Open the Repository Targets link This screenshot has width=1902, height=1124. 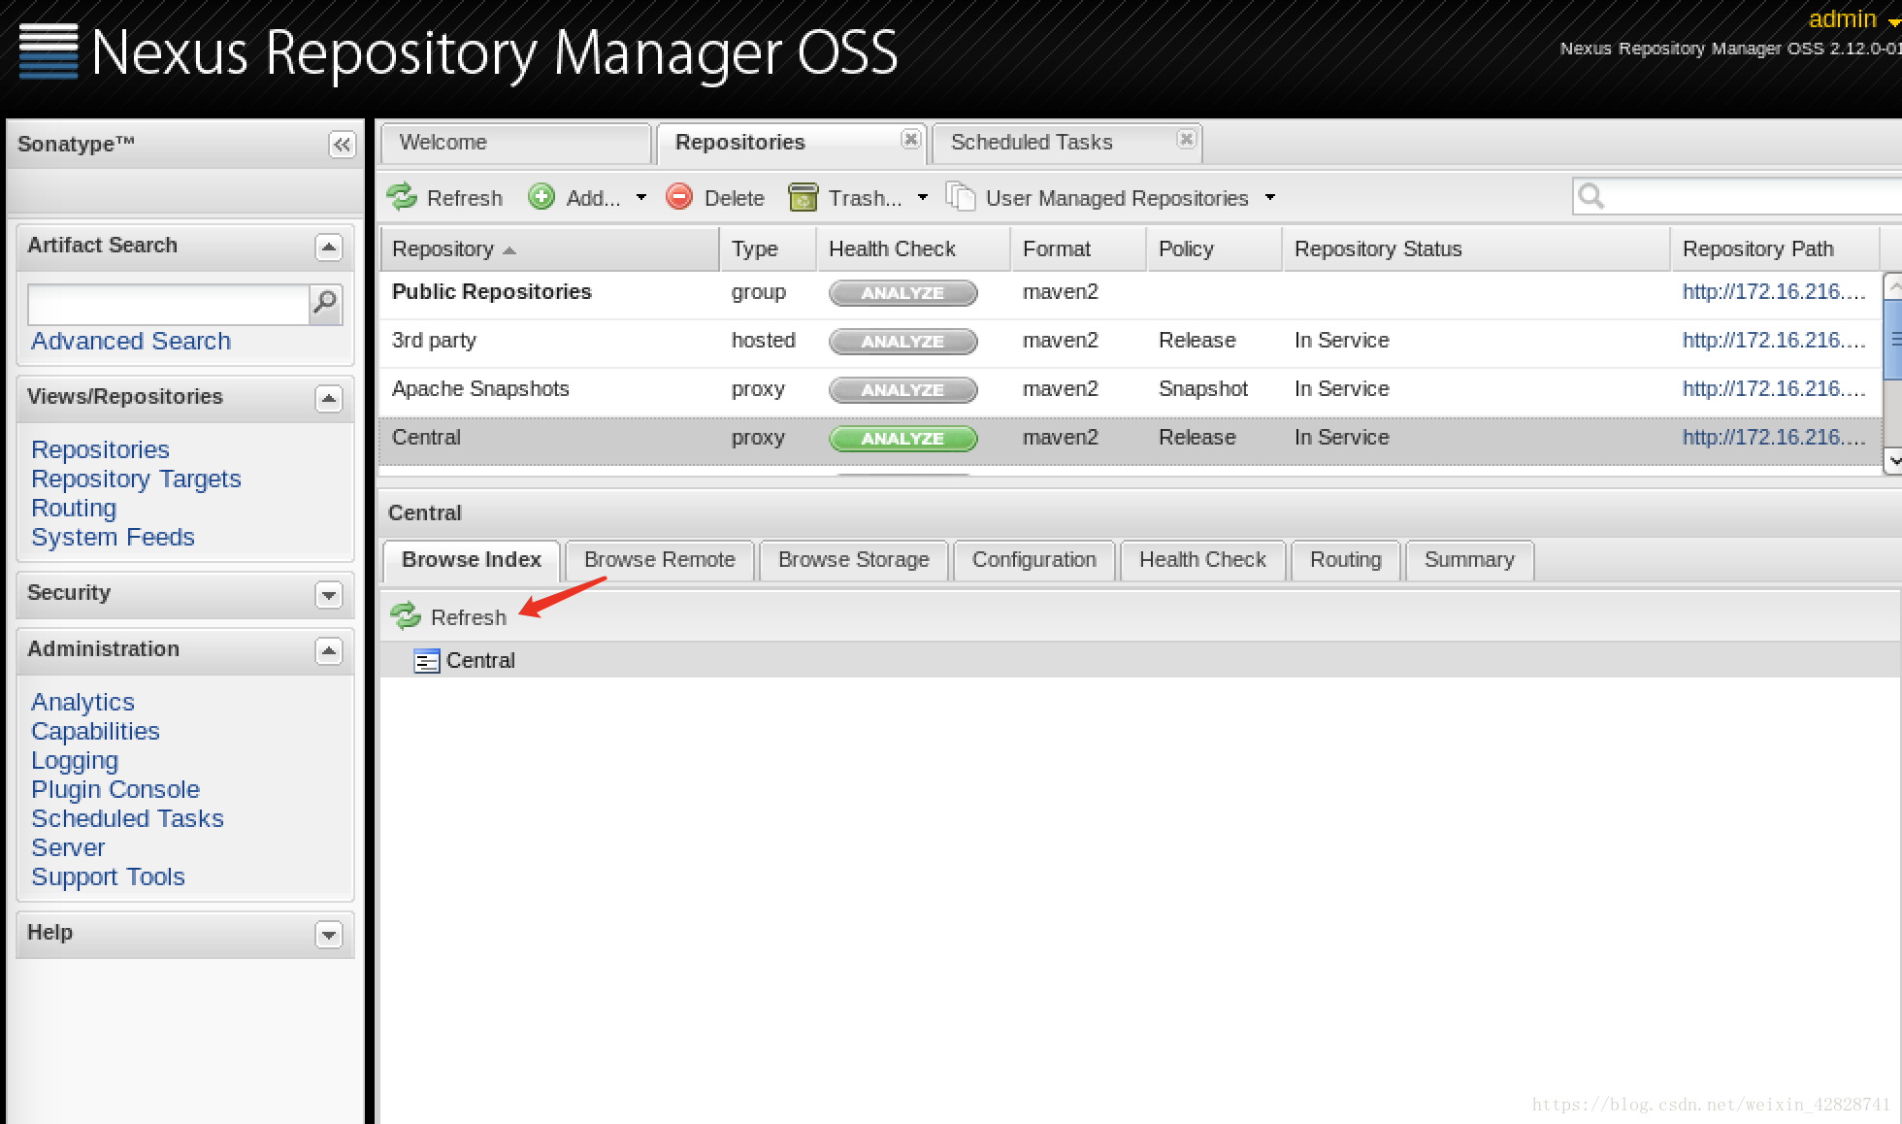click(x=136, y=479)
